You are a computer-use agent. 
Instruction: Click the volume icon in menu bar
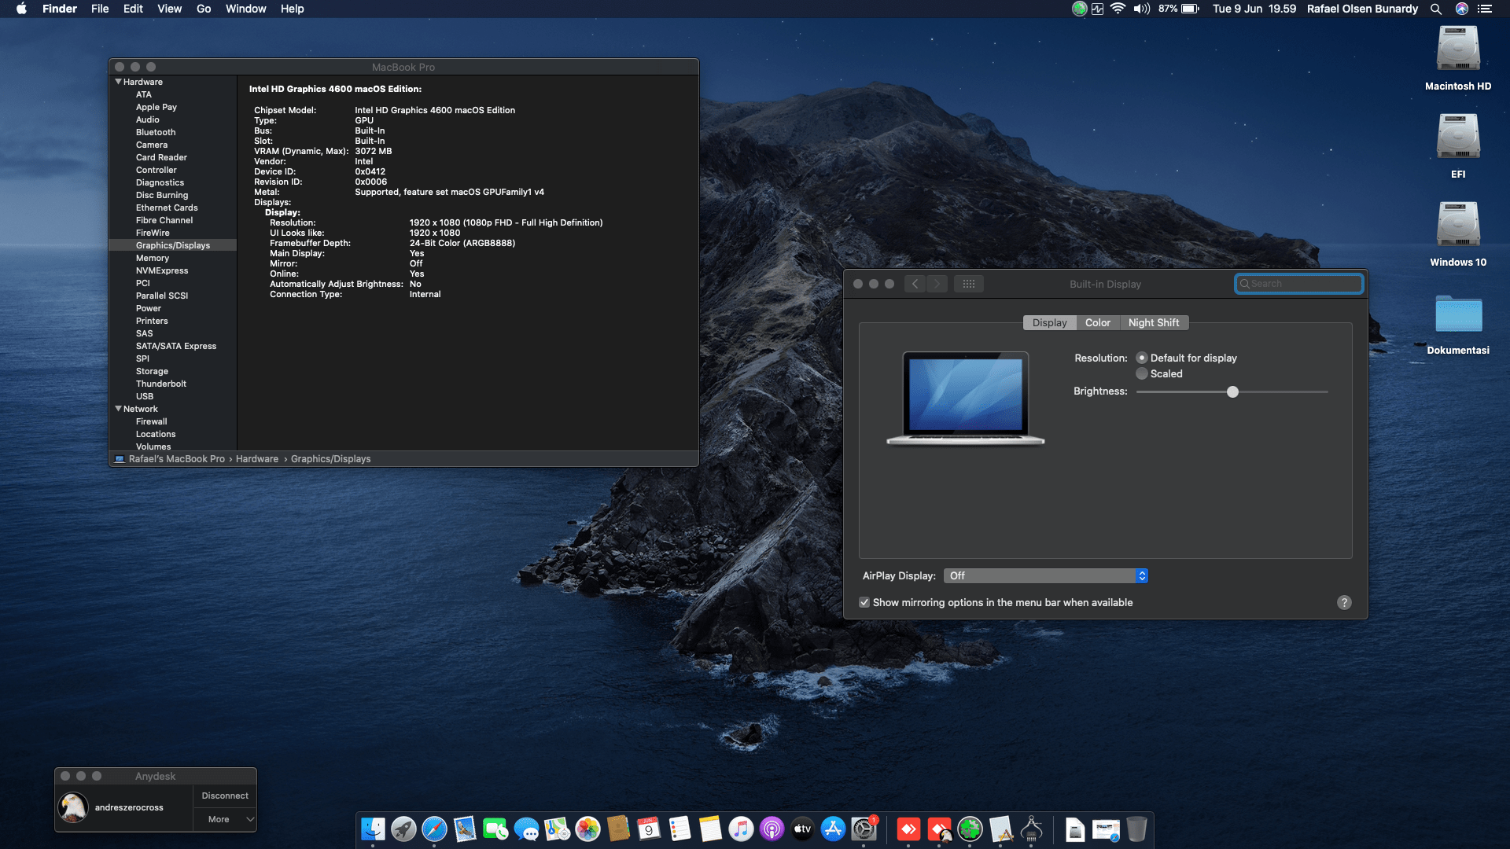pos(1141,9)
